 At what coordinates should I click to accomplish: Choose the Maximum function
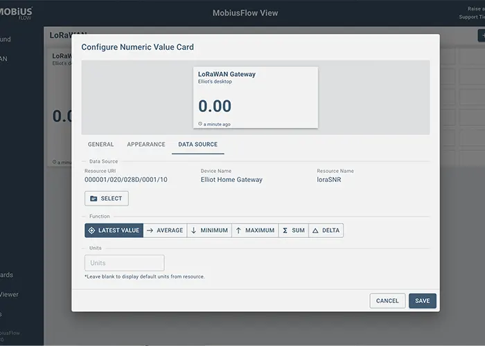[255, 230]
